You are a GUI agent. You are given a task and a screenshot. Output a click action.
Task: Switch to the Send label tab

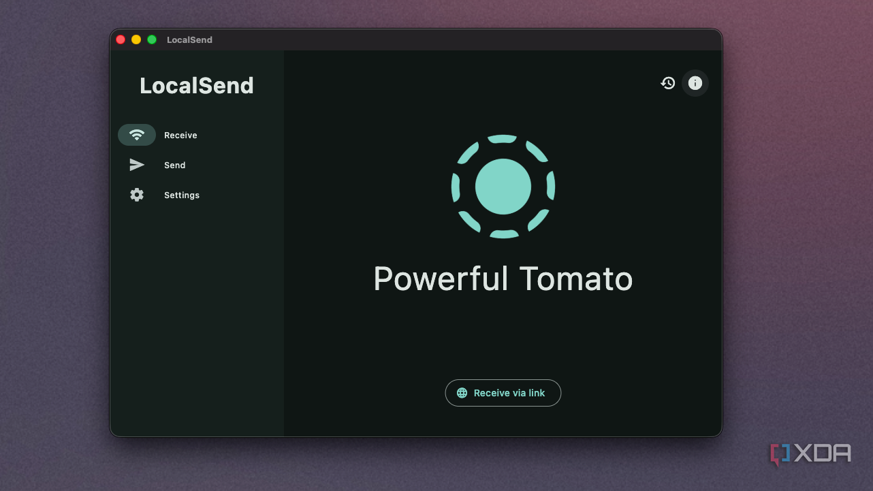coord(175,165)
